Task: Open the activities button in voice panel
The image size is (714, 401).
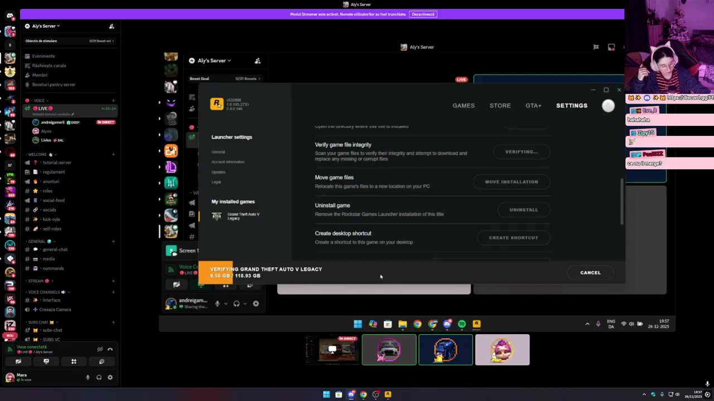Action: pyautogui.click(x=74, y=361)
